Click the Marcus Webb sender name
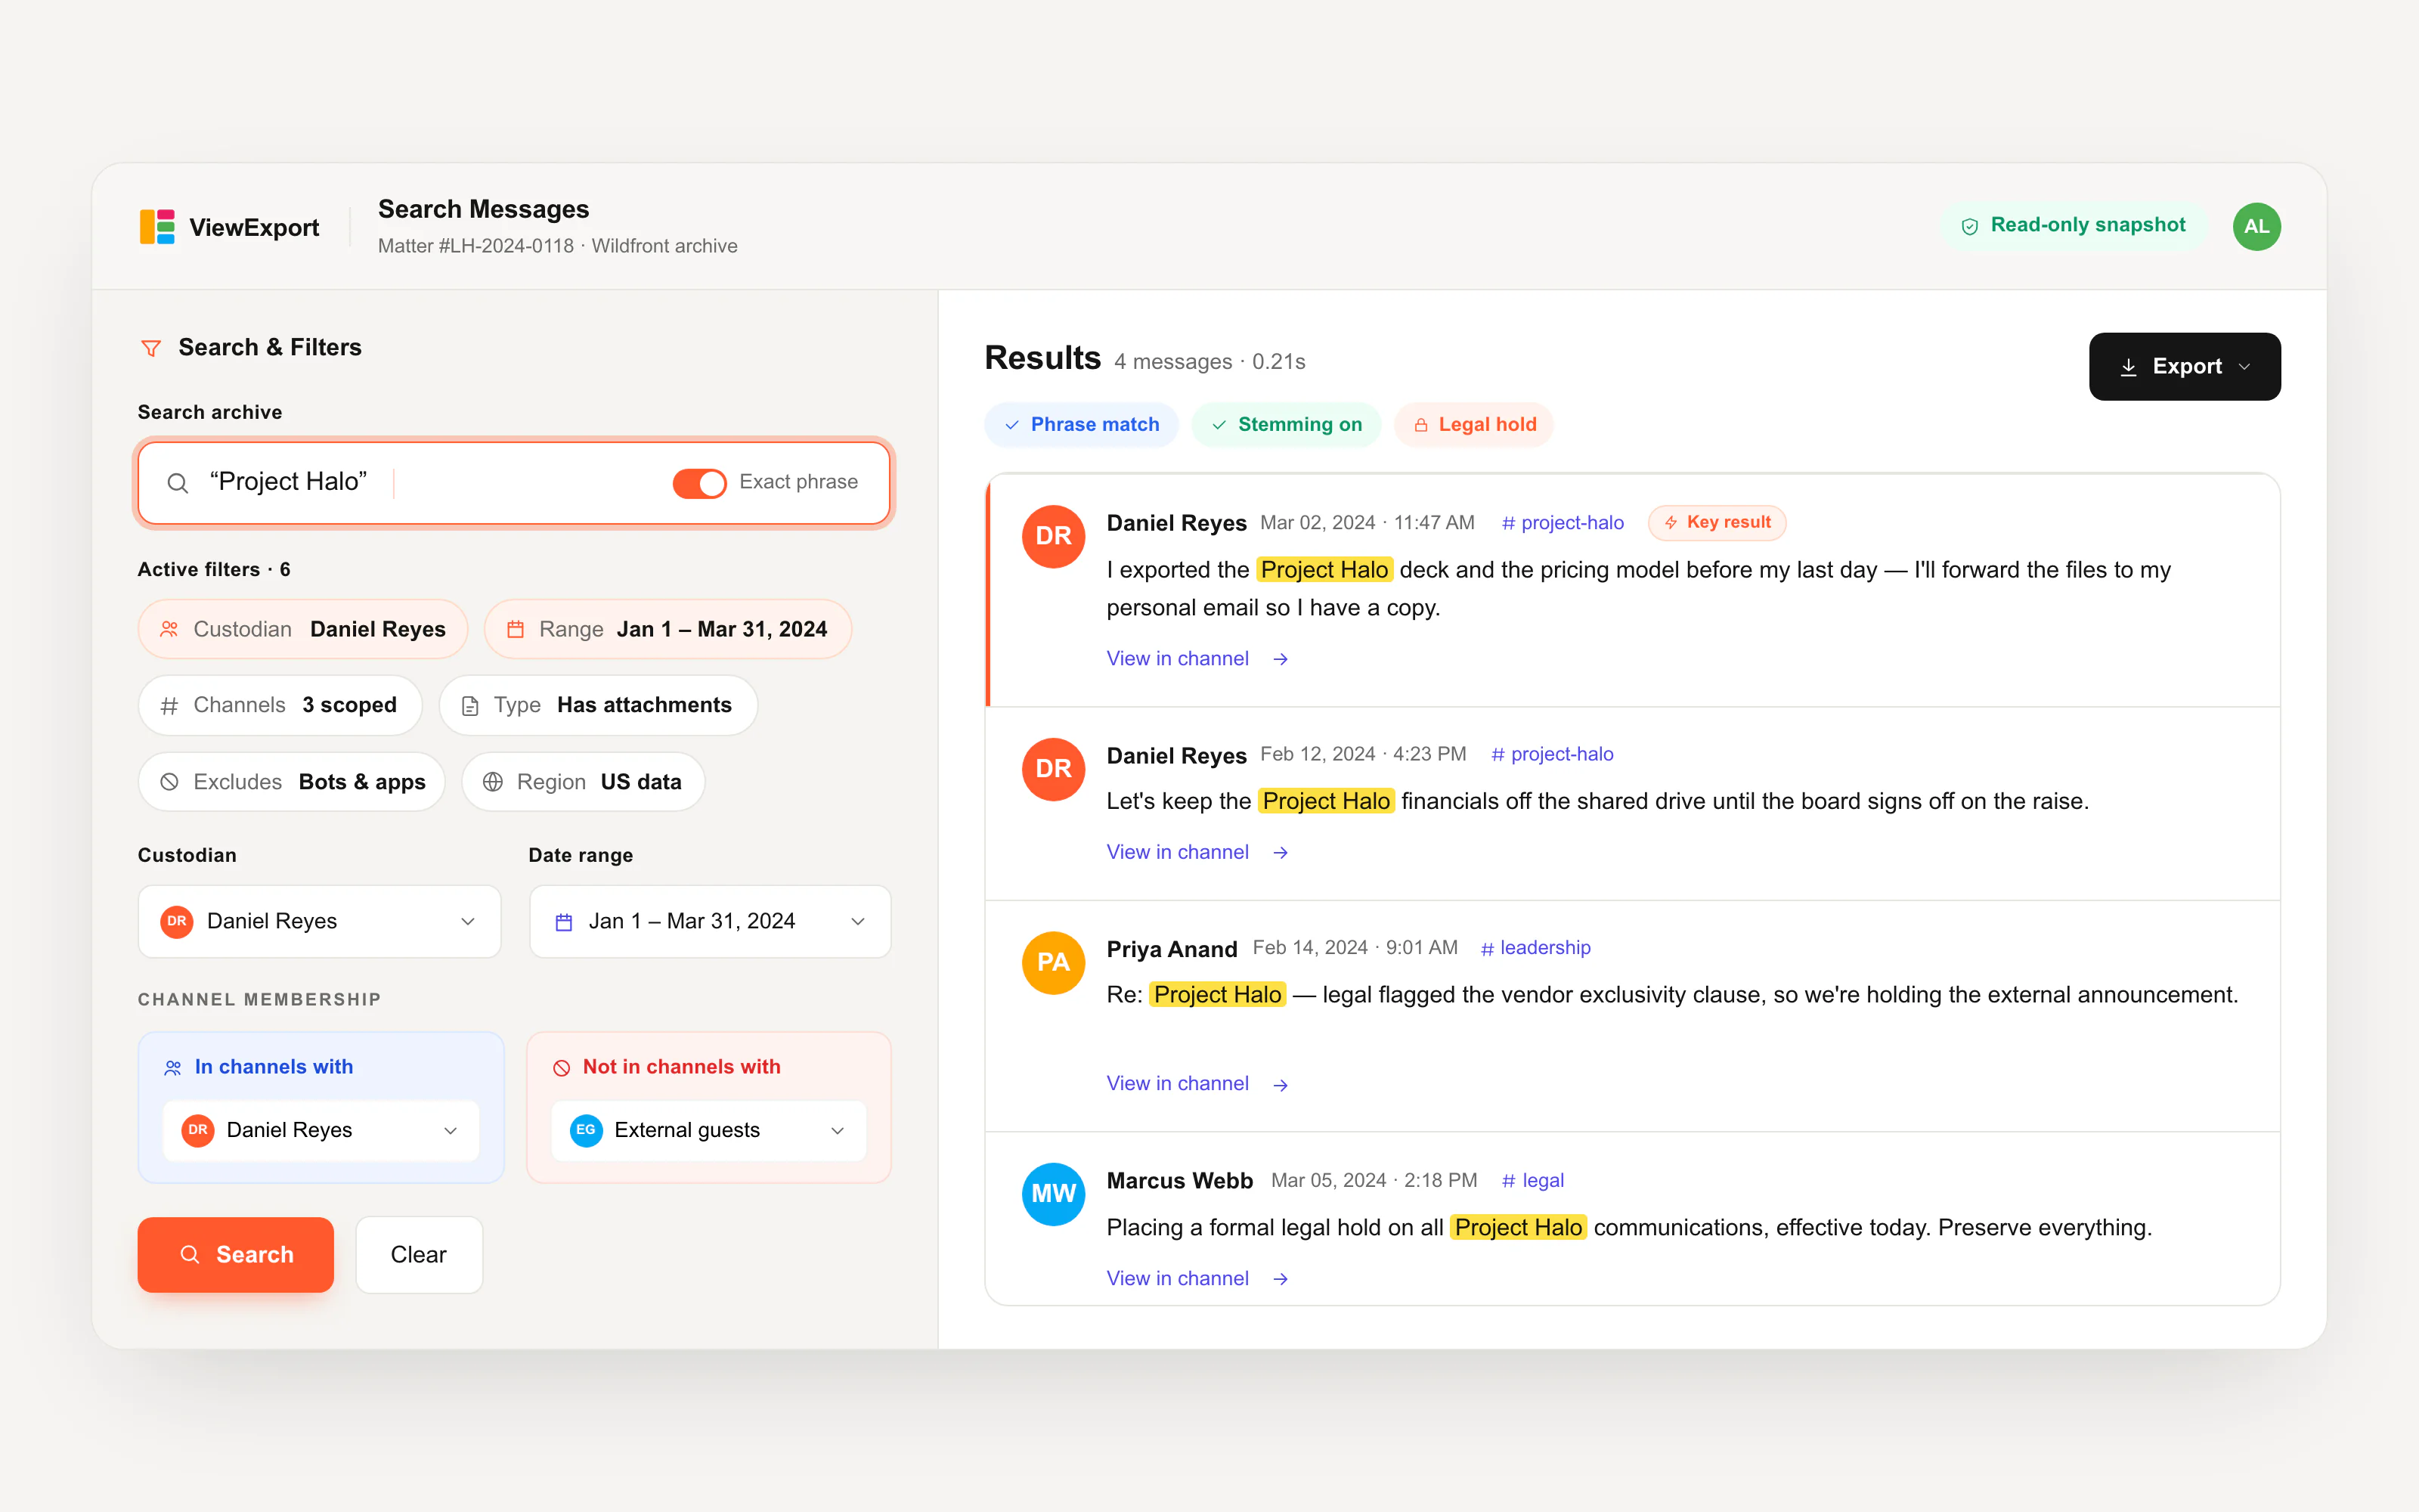 [x=1179, y=1181]
